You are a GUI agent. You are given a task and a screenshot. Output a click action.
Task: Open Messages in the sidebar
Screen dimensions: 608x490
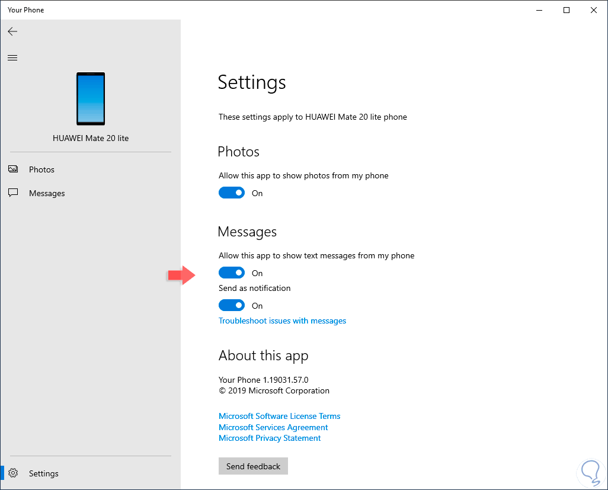tap(91, 193)
